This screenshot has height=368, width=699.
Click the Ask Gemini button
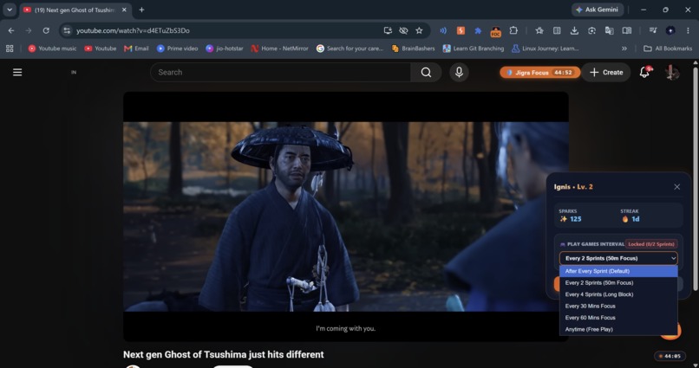[x=598, y=10]
